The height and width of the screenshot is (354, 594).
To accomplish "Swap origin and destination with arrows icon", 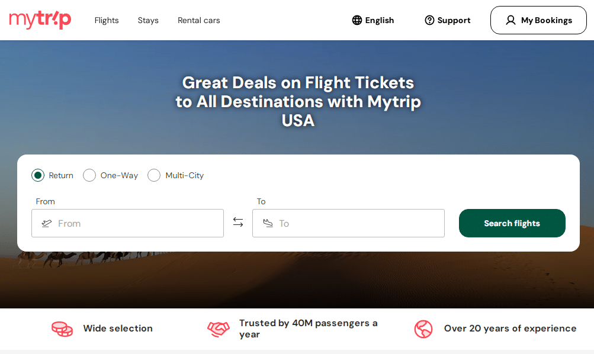I will (x=238, y=222).
